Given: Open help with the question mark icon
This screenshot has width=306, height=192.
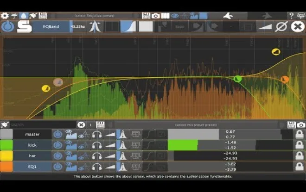Looking at the screenshot, I should point(291,16).
